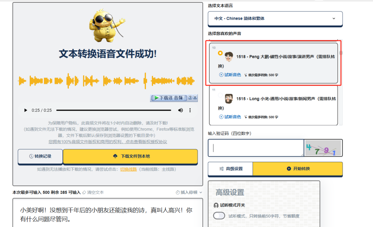The image size is (373, 227).
Task: Click the captcha input field
Action: point(256,147)
